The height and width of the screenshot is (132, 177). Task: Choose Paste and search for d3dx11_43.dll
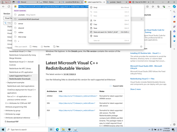click(109, 32)
